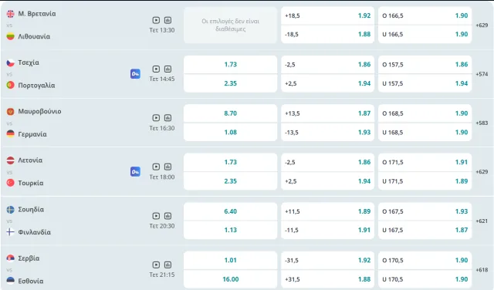Select Τσεχία win odds 1.73

click(230, 65)
